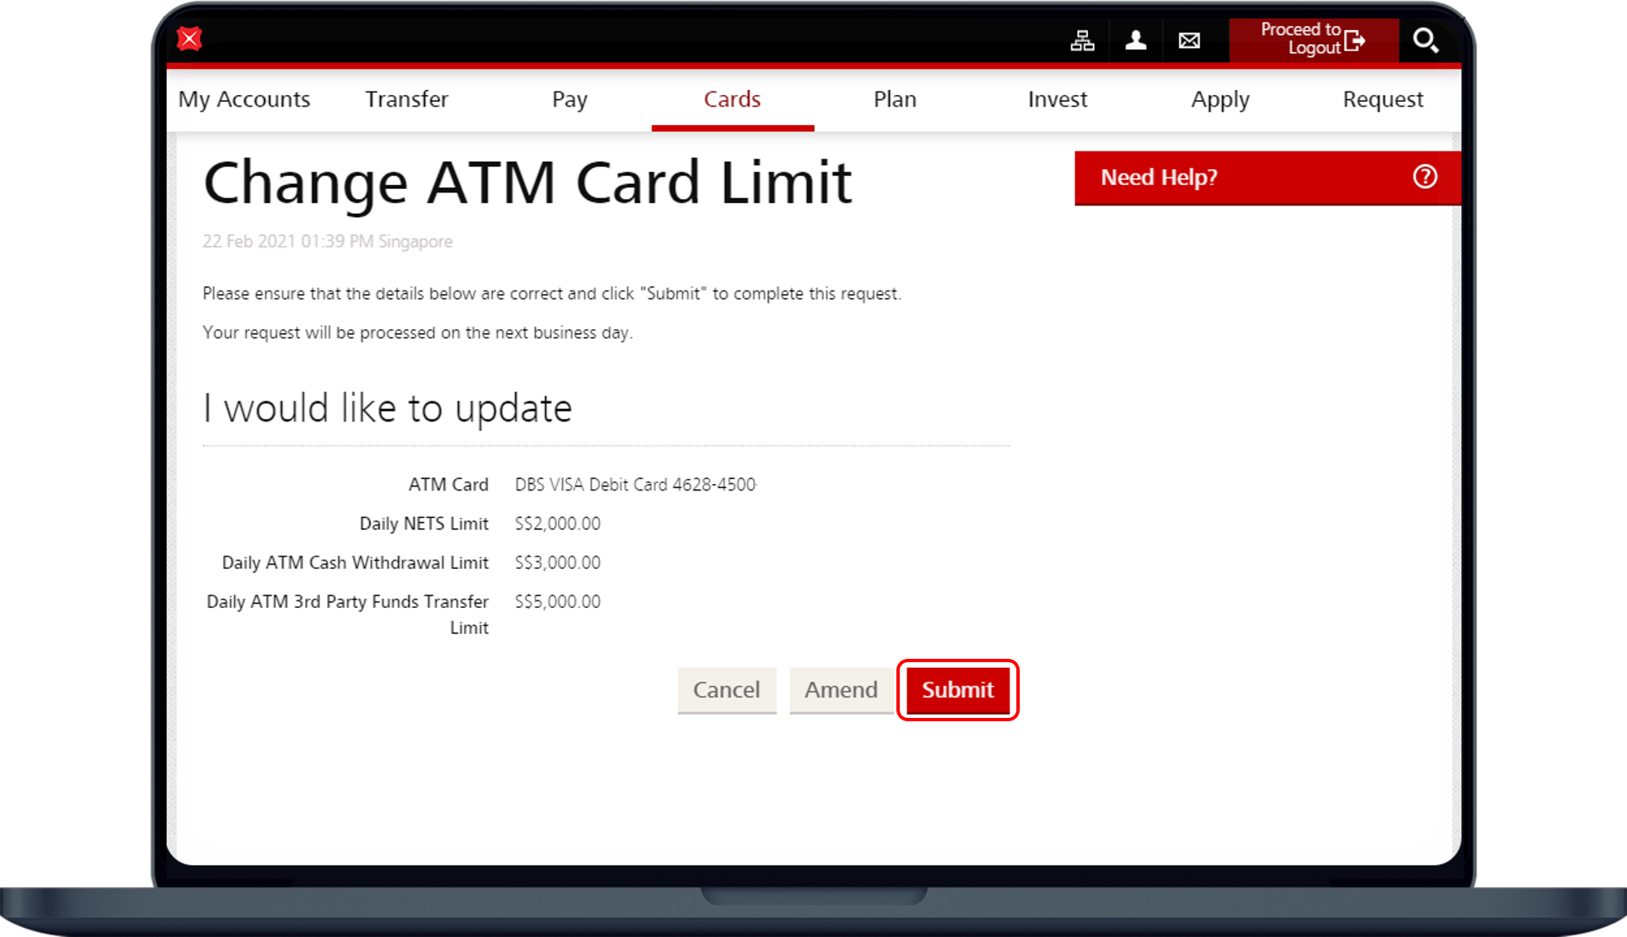Submit the ATM card limit change
This screenshot has height=937, width=1627.
point(957,690)
